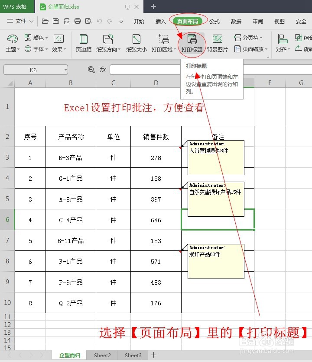Click the Open folder icon
This screenshot has width=312, height=362.
[x=45, y=21]
